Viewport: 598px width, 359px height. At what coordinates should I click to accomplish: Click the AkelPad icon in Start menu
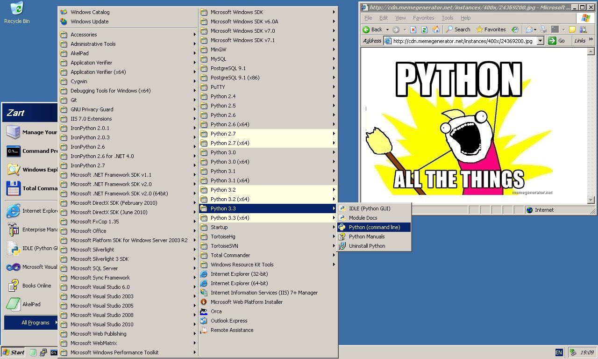pyautogui.click(x=13, y=304)
